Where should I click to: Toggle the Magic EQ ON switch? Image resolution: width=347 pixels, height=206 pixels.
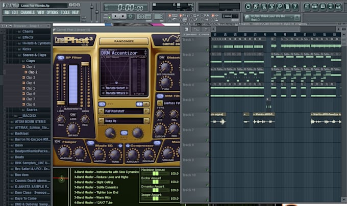coord(90,143)
